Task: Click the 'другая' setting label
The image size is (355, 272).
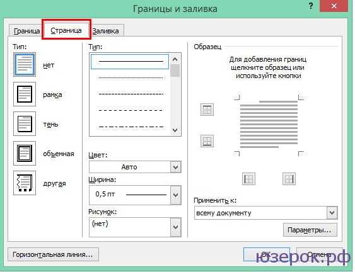Action: [54, 183]
